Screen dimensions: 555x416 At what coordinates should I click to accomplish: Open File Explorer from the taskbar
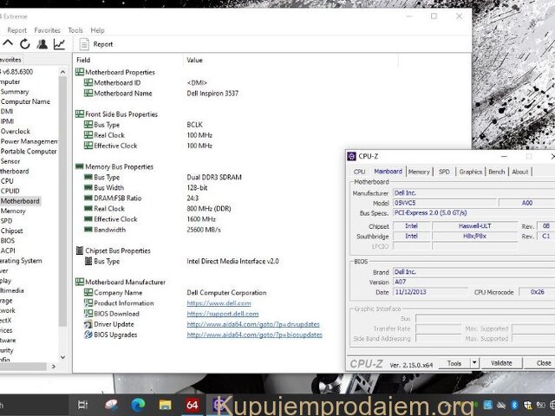tap(165, 405)
